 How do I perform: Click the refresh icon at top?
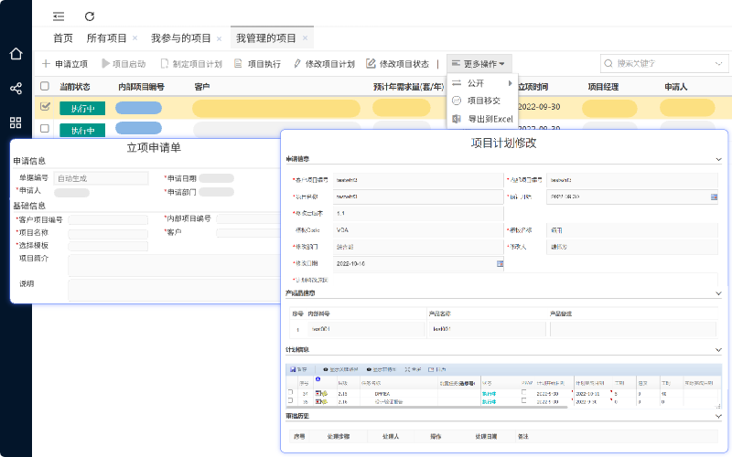coord(89,16)
